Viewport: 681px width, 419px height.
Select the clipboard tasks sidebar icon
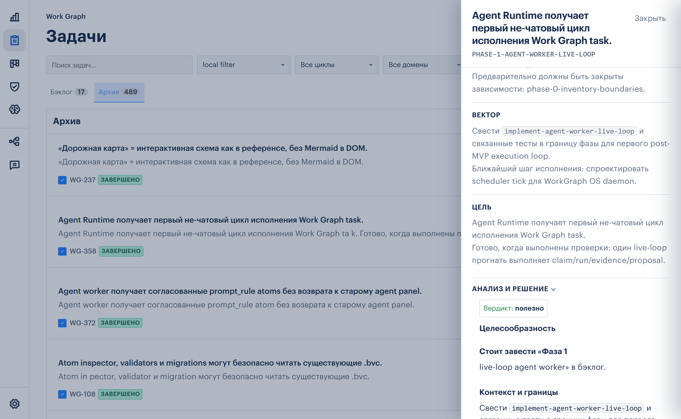14,40
